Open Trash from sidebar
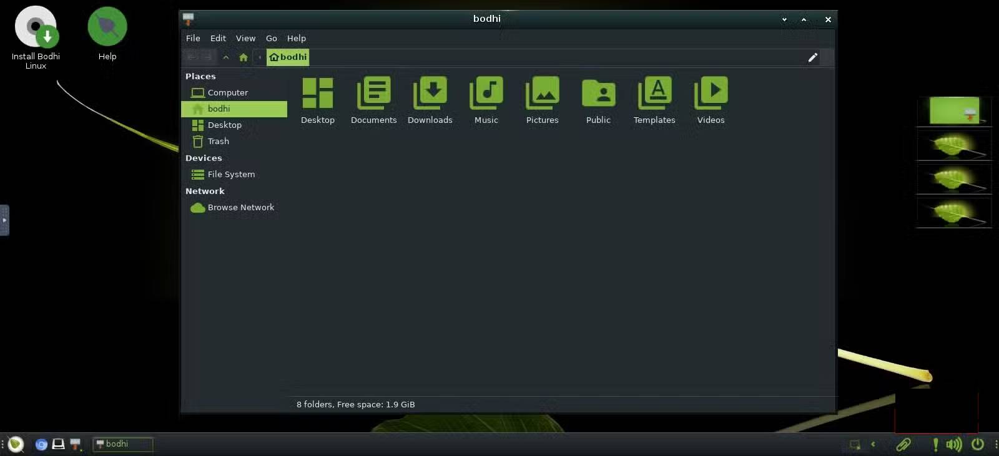 pyautogui.click(x=234, y=141)
